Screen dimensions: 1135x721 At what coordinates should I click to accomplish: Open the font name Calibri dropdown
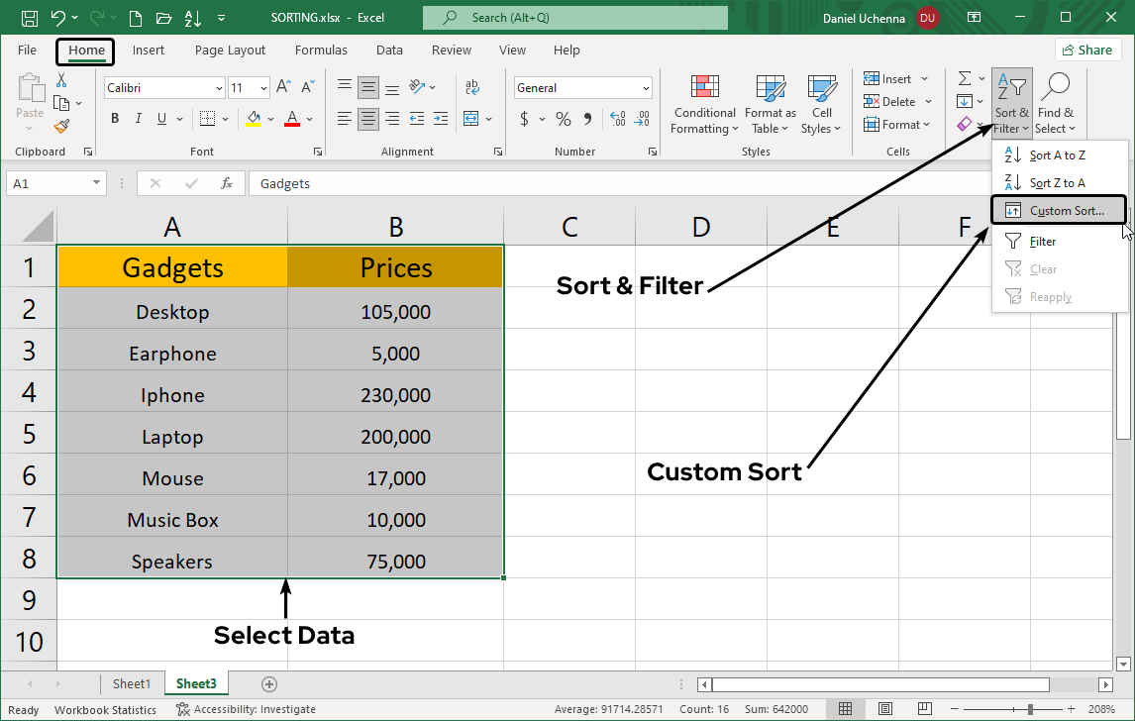coord(219,88)
